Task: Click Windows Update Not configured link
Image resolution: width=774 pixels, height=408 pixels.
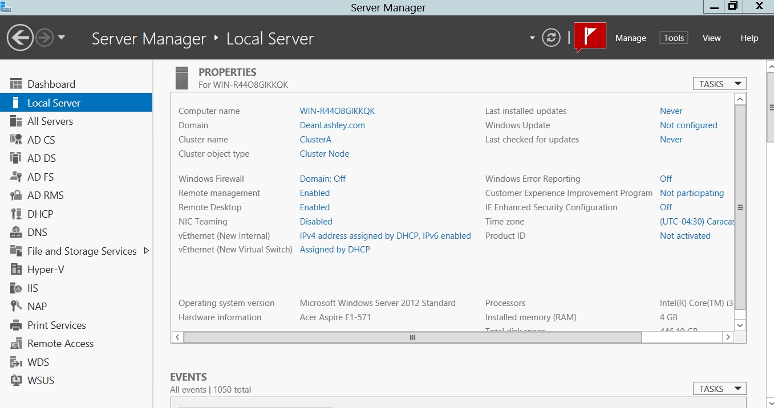Action: tap(688, 125)
